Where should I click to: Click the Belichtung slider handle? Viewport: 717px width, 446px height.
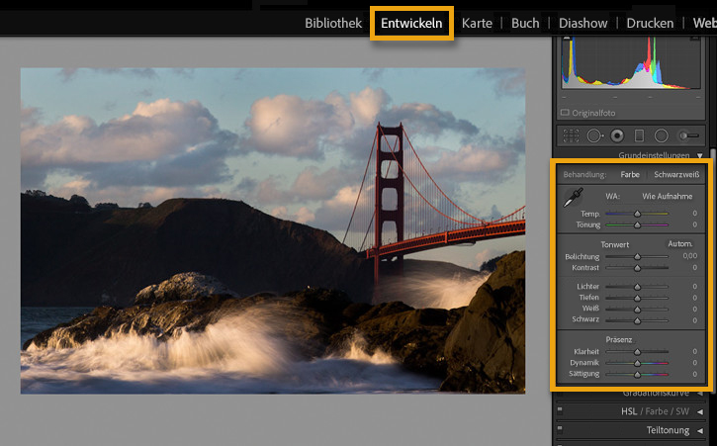[x=637, y=256]
